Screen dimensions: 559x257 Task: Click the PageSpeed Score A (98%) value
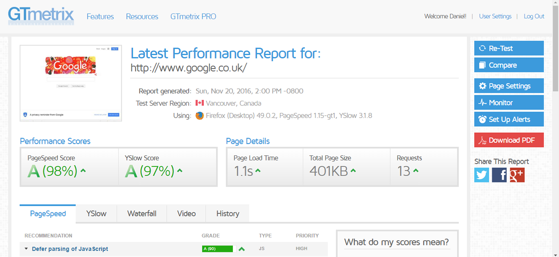52,171
